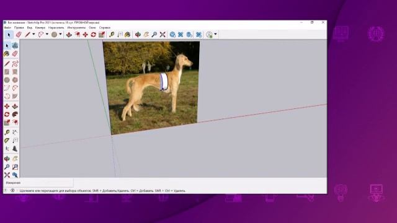Select the Rotate tool in the left palette
397x223 pixels.
(7, 114)
